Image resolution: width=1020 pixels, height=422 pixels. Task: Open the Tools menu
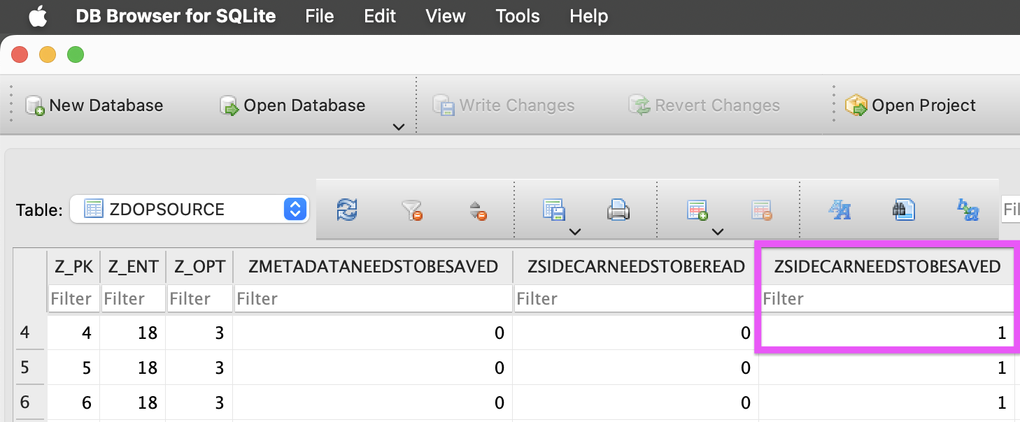[x=518, y=16]
